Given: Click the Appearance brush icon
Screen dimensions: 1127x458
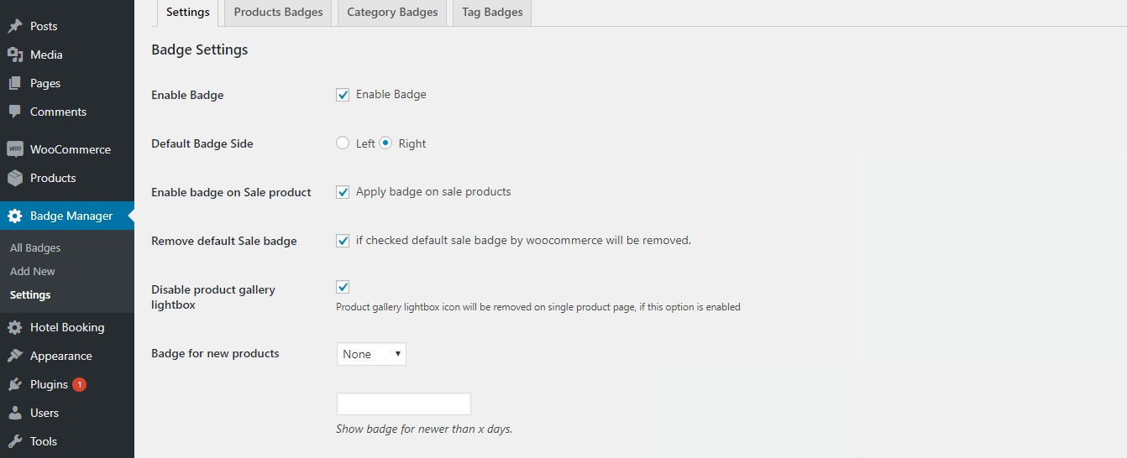Looking at the screenshot, I should 15,356.
